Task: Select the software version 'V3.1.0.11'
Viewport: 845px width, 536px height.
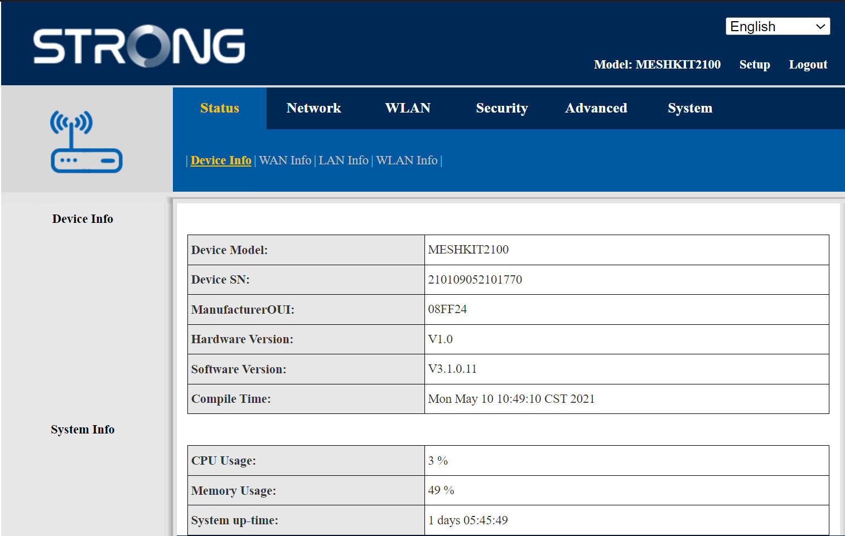Action: pyautogui.click(x=452, y=369)
